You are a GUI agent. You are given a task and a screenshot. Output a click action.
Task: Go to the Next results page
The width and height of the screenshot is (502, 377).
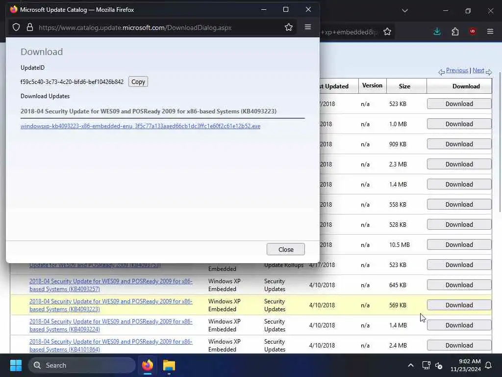pos(478,70)
